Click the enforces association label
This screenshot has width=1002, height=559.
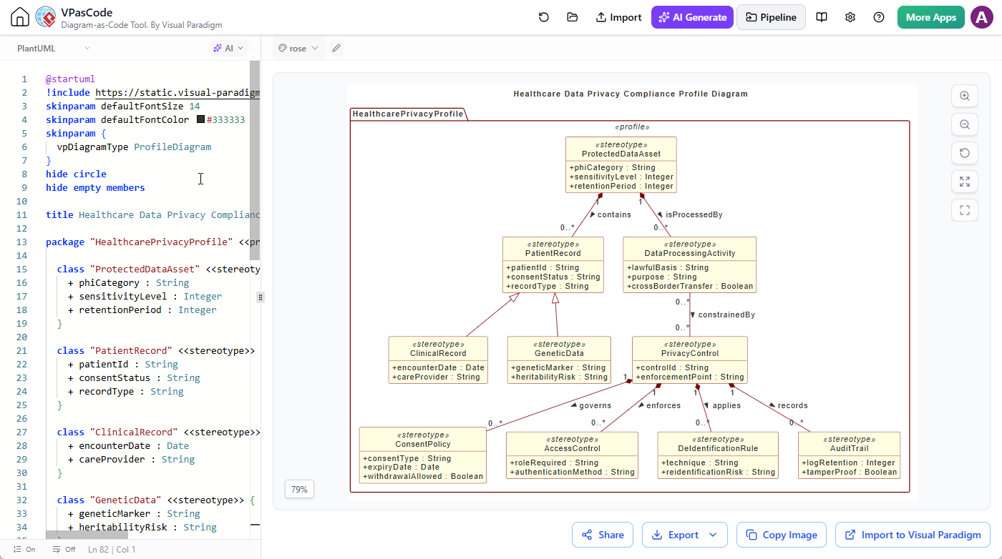pyautogui.click(x=663, y=405)
